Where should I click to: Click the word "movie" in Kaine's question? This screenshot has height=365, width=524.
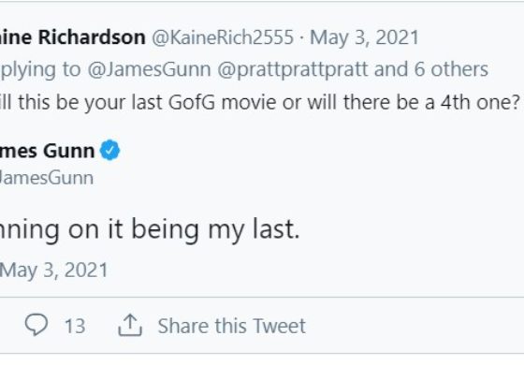pyautogui.click(x=249, y=102)
